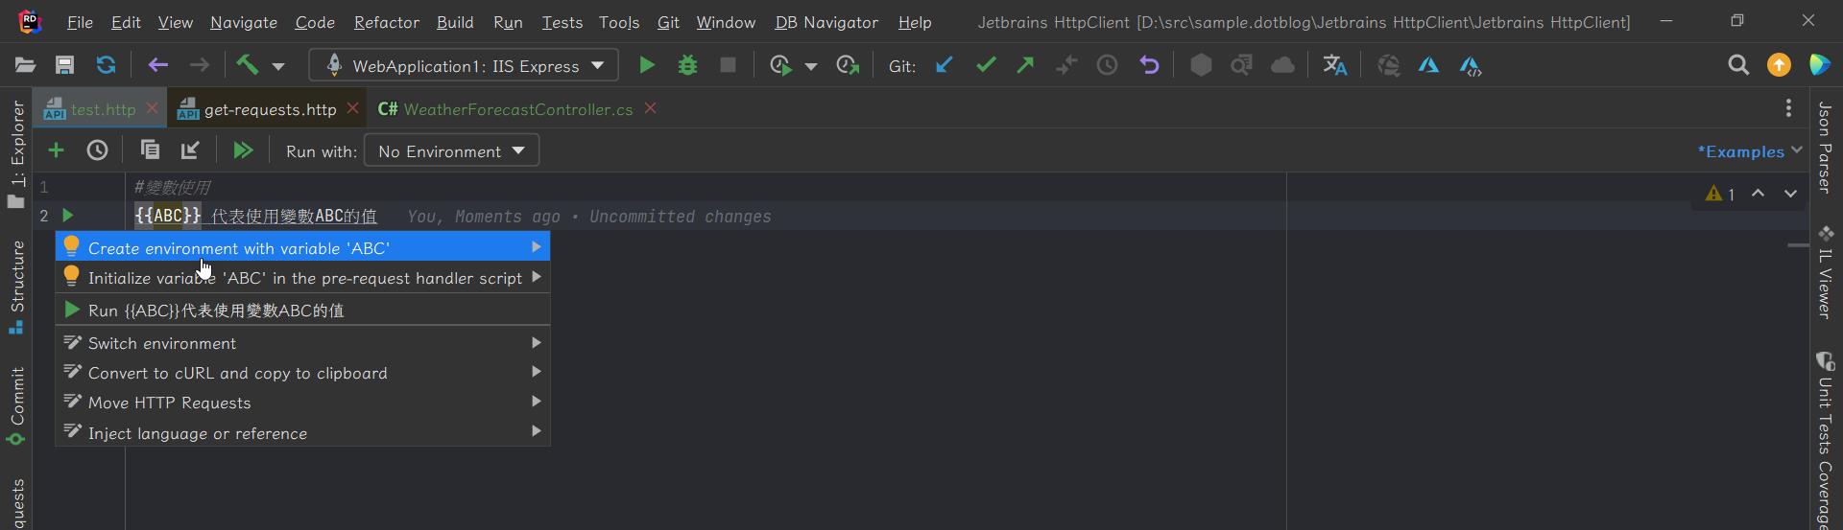Click the green Build hammer icon
The width and height of the screenshot is (1843, 530).
tap(248, 65)
